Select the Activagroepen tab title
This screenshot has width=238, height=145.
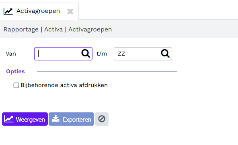coord(38,11)
